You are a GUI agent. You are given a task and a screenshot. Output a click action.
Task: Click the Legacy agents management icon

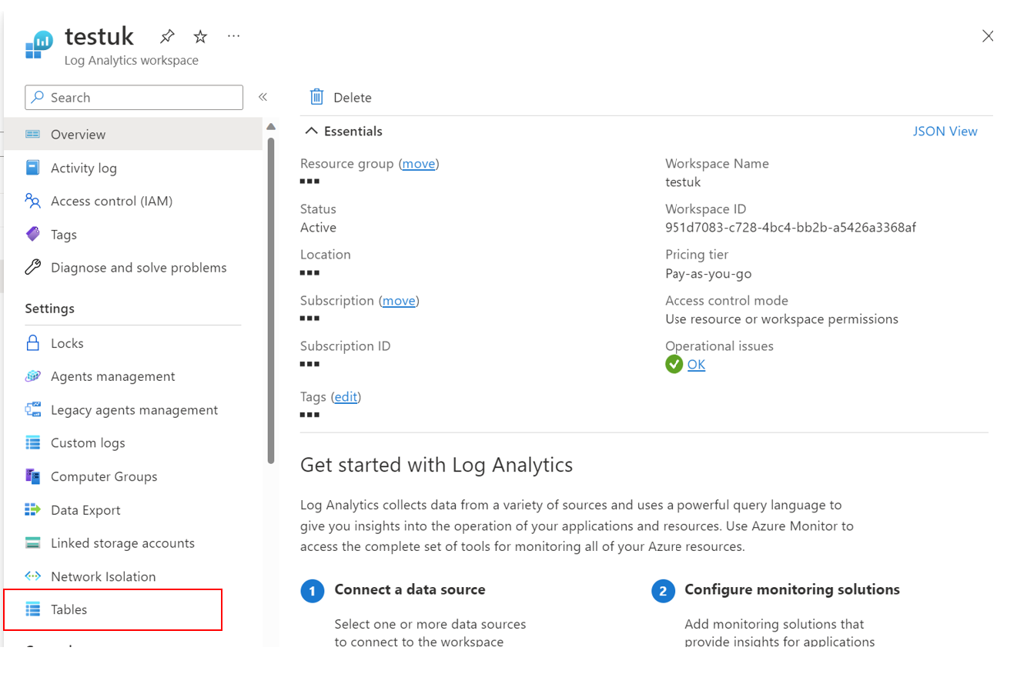click(32, 409)
